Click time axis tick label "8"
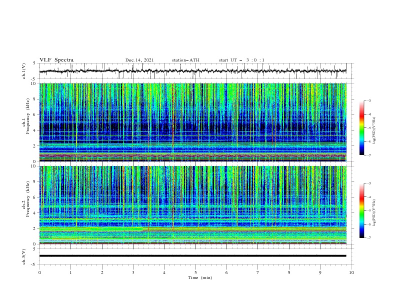Image resolution: width=396 pixels, height=306 pixels. (289, 272)
